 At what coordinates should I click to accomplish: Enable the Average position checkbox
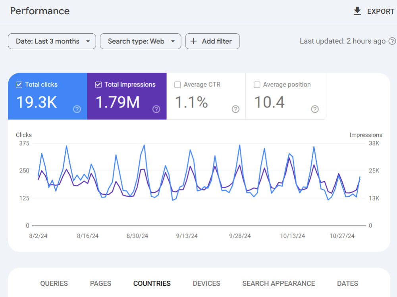click(x=257, y=84)
